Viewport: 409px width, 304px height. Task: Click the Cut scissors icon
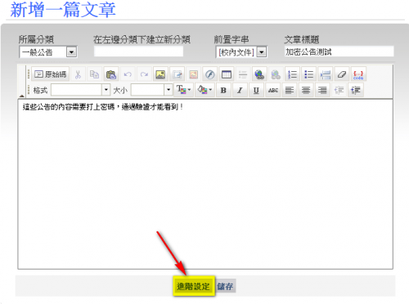point(78,74)
